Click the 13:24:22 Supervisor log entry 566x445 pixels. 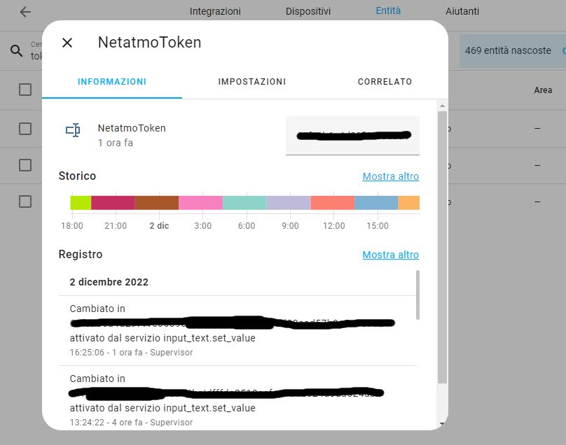pyautogui.click(x=237, y=398)
